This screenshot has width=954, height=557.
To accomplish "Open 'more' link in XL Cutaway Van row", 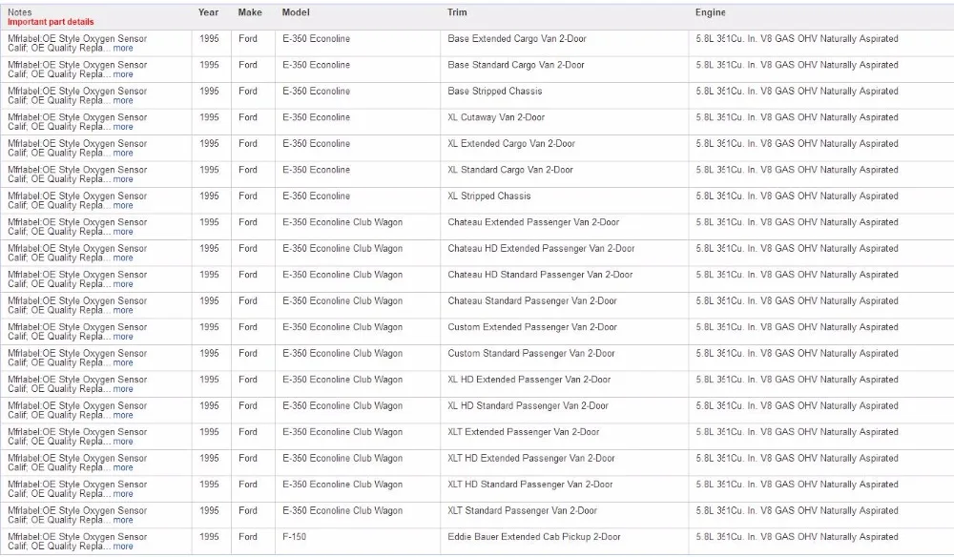I will [x=123, y=127].
